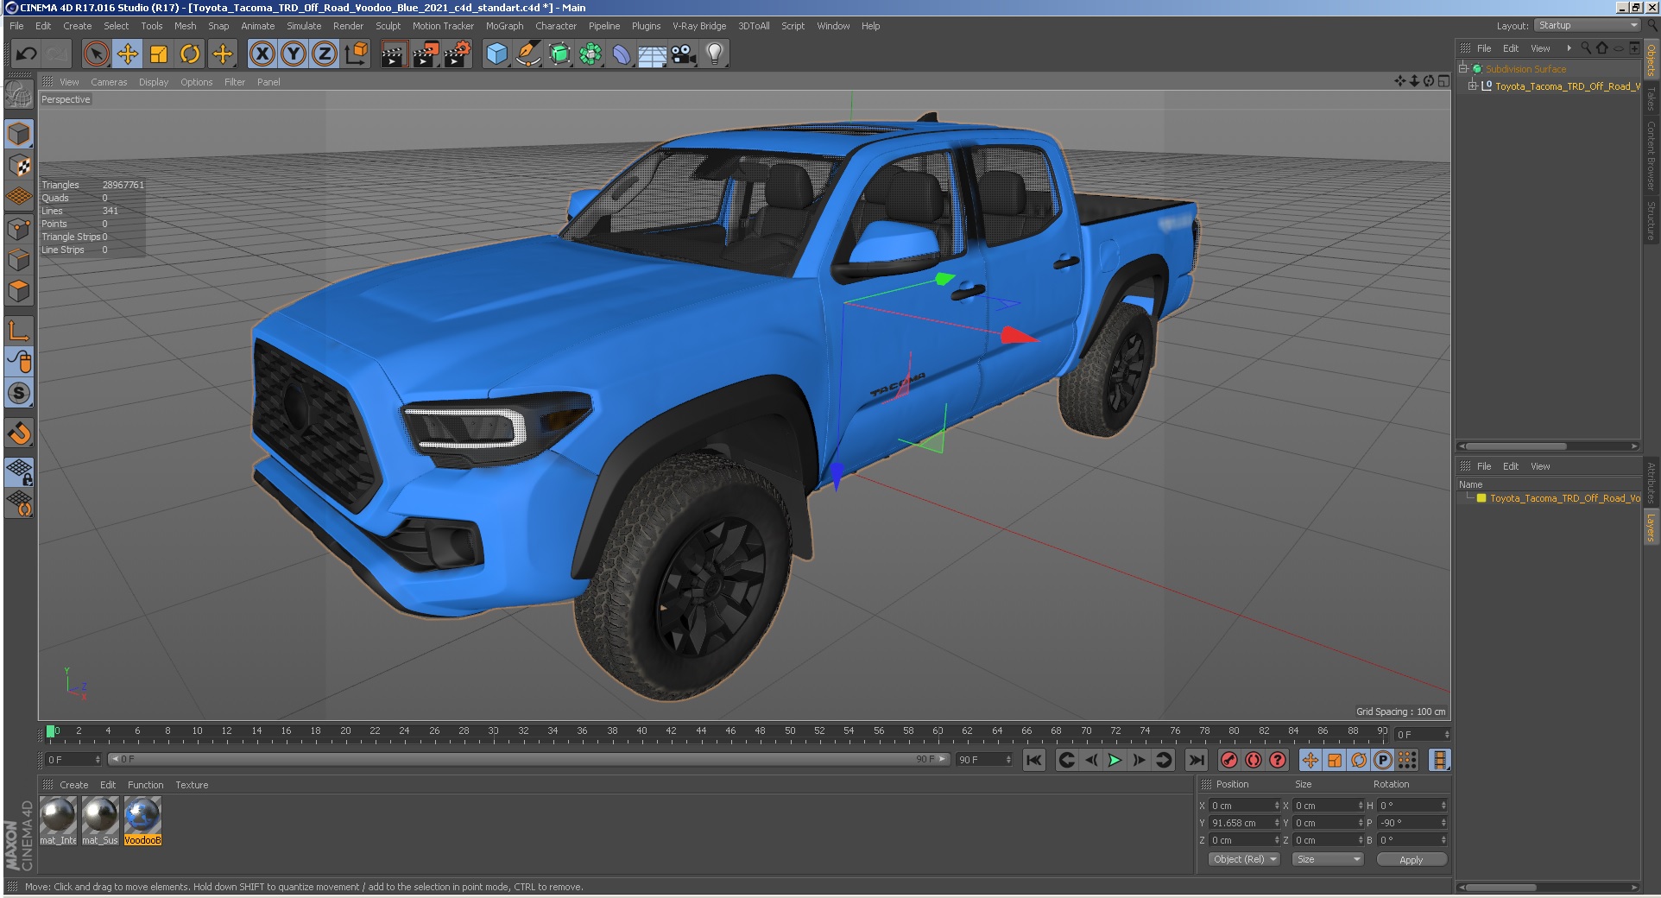Expand Toyota_Tacoma null object in tree
This screenshot has width=1661, height=898.
[1473, 85]
